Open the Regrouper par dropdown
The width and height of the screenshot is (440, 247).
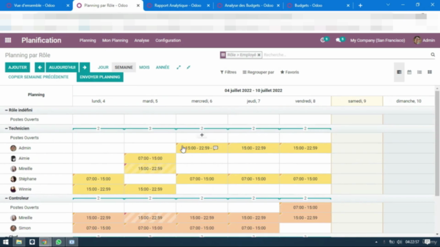tap(258, 72)
